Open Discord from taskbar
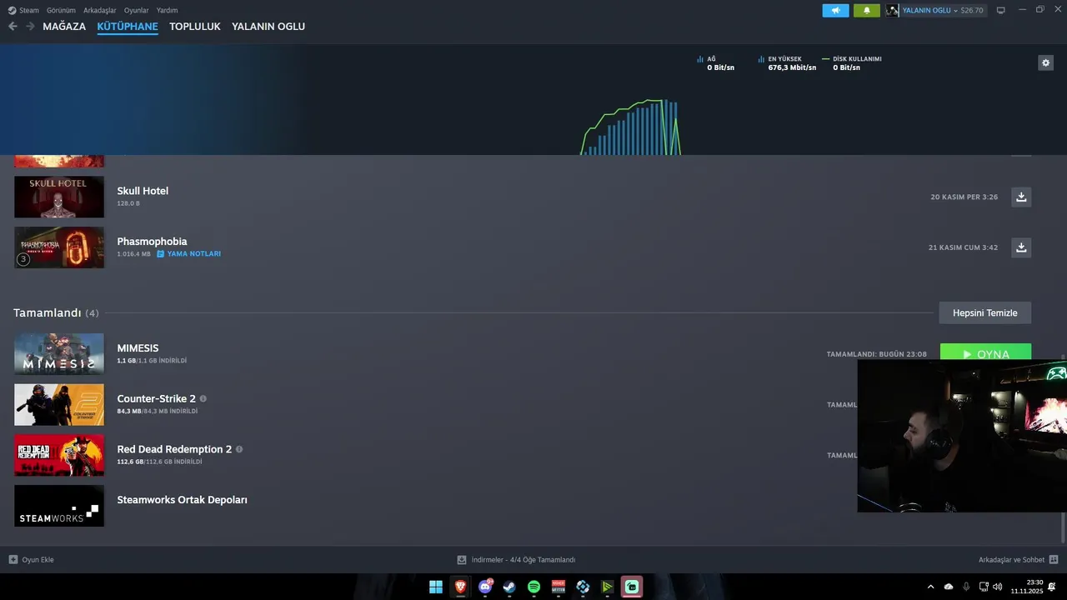The height and width of the screenshot is (600, 1067). 485,587
